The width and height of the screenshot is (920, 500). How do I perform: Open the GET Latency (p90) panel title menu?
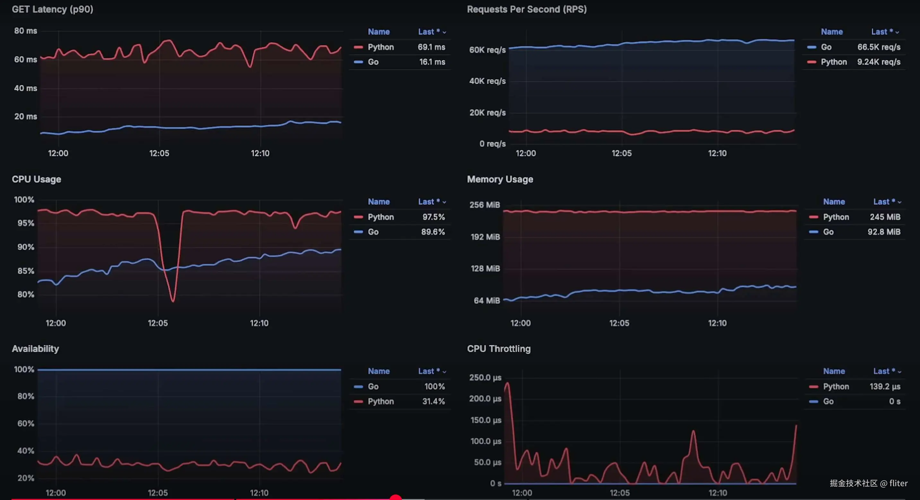pos(53,9)
